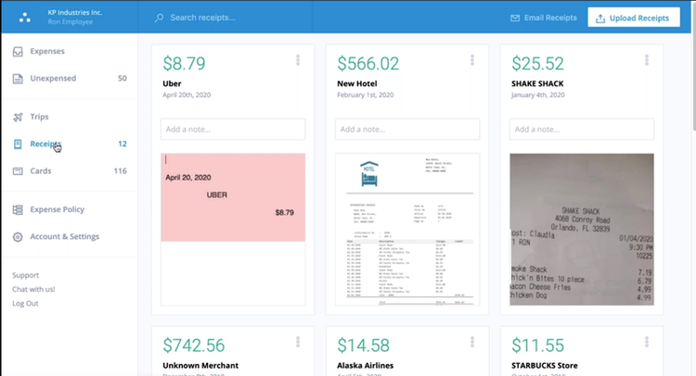Click the Cards sidebar icon
The width and height of the screenshot is (696, 376).
click(x=18, y=171)
